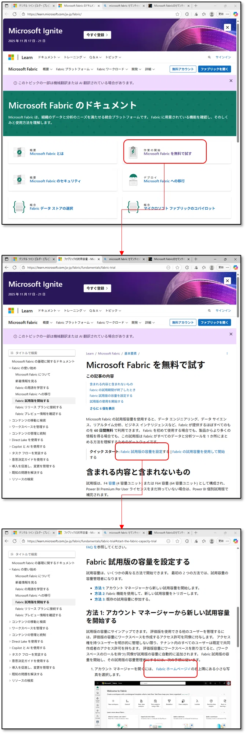246x734 pixels.
Task: Dismiss machine-translation notice on Fabric documentation home page
Action: coord(231,81)
